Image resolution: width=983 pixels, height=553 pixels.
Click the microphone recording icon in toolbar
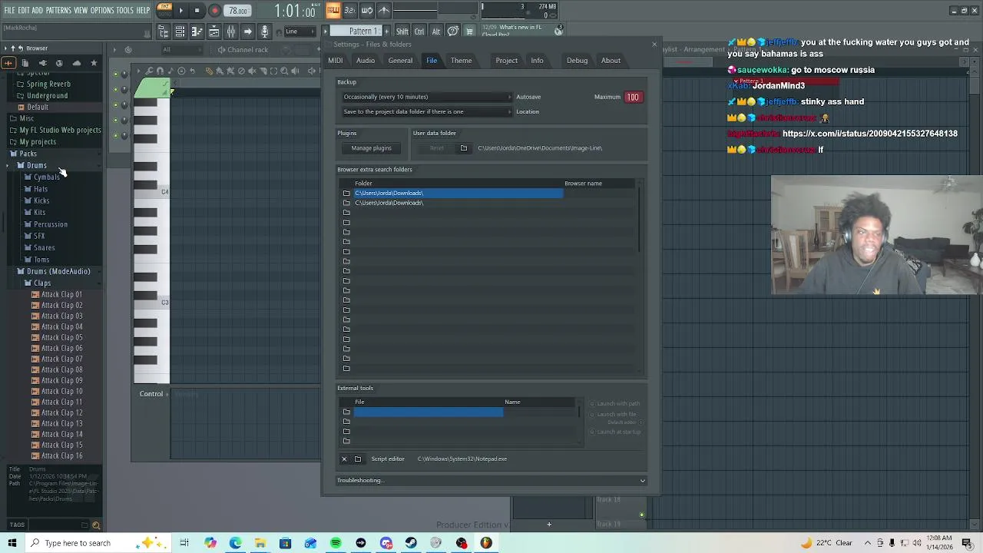264,31
